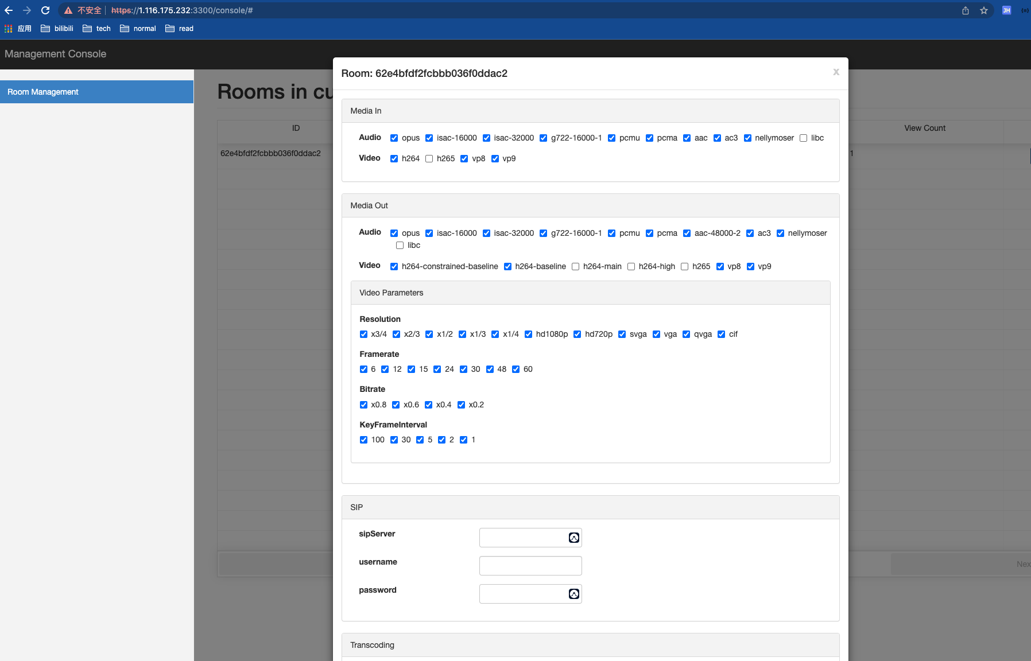Image resolution: width=1031 pixels, height=661 pixels.
Task: Click the insecure connection warning icon
Action: click(68, 10)
